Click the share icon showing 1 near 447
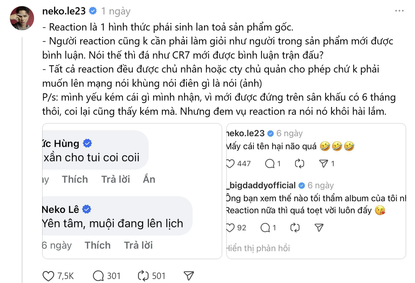This screenshot has width=415, height=283. (x=324, y=163)
